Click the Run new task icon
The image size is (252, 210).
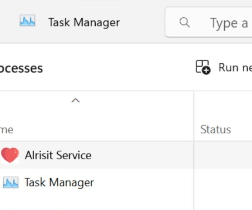(203, 67)
